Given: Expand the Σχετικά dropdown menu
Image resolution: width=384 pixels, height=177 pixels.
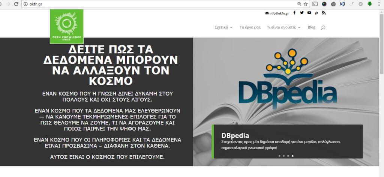Looking at the screenshot, I should click(223, 27).
